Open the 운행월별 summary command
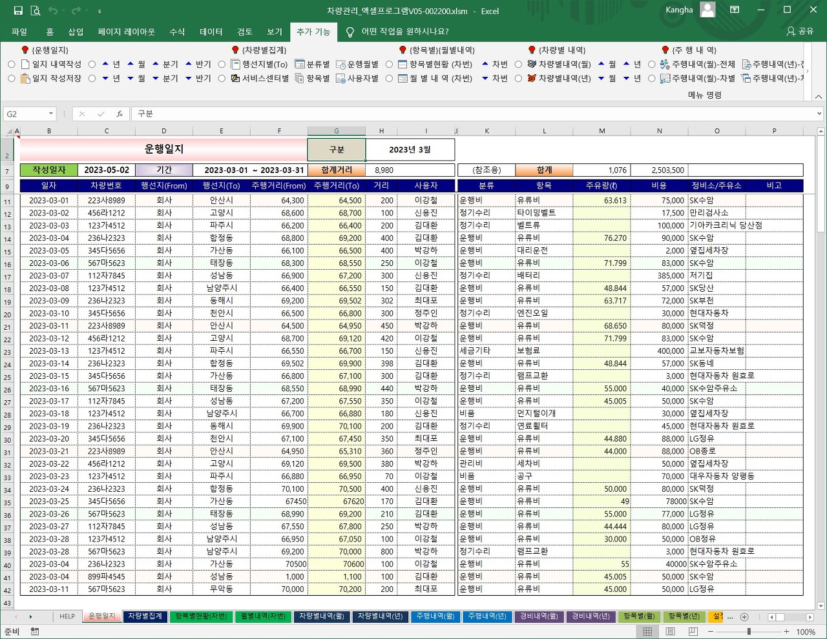Image resolution: width=827 pixels, height=639 pixels. pos(357,64)
